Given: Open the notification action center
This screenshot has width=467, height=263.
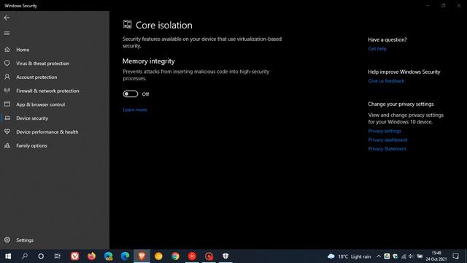Looking at the screenshot, I should tap(455, 256).
